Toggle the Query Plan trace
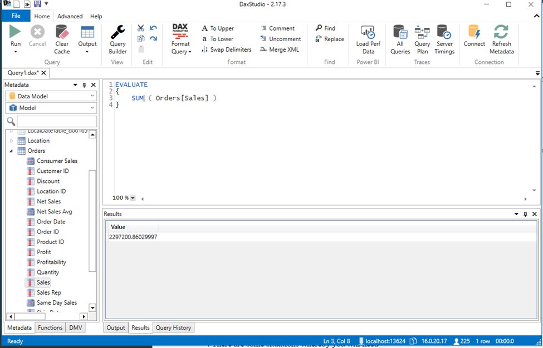543x348 pixels. (x=422, y=39)
